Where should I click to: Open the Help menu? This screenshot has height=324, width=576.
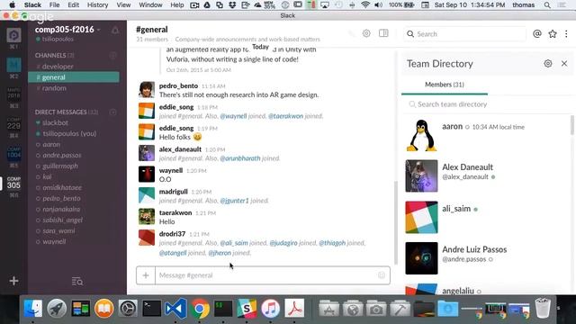[177, 5]
